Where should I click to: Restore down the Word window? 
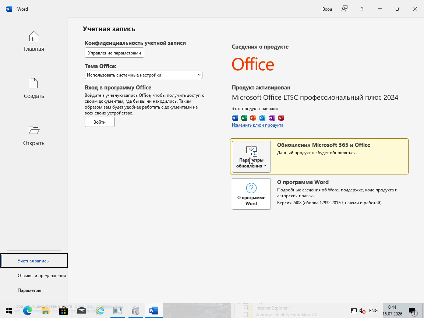[397, 9]
